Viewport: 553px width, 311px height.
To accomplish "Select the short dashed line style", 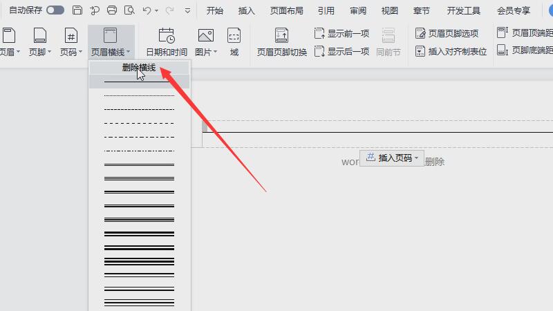I will coord(140,109).
